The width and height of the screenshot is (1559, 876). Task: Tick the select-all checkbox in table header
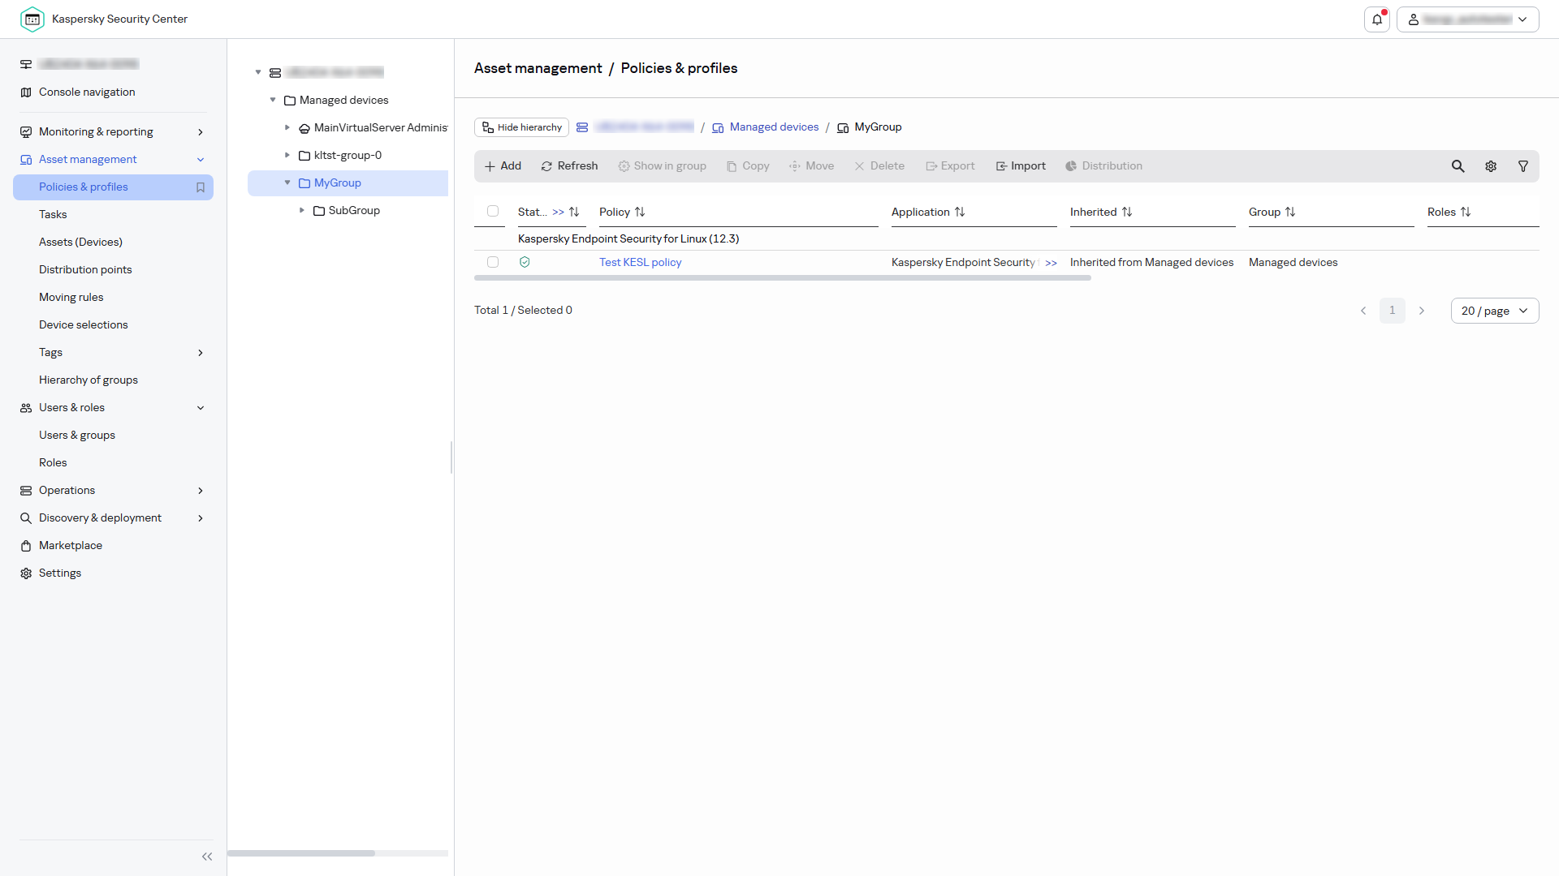493,211
